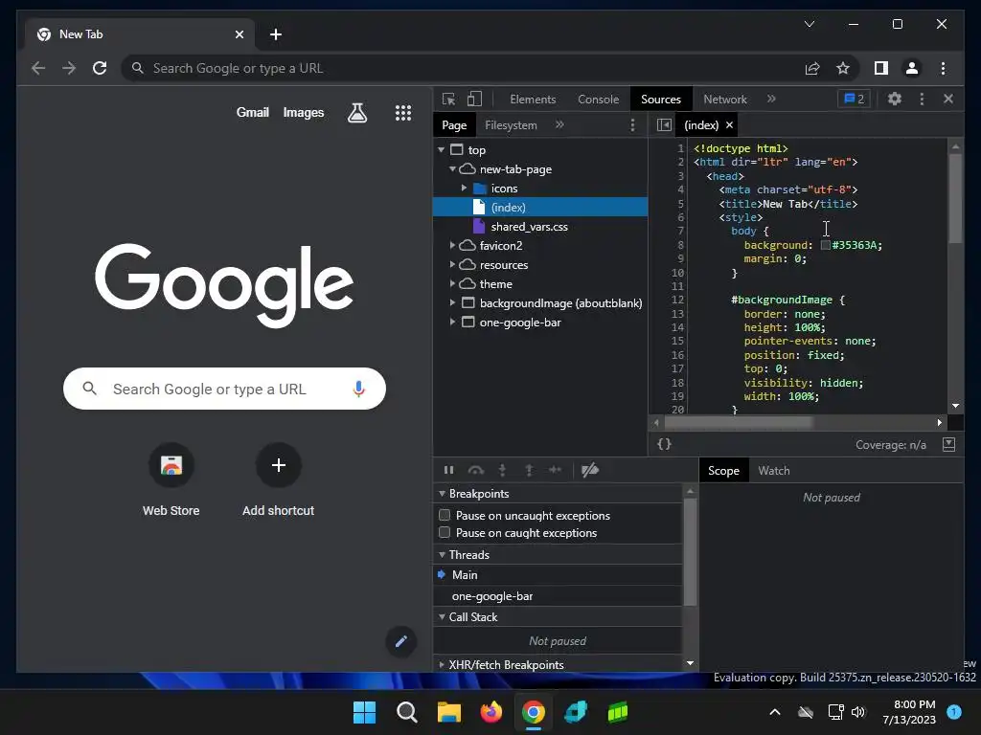Bookmark this tab with star icon

click(x=843, y=68)
